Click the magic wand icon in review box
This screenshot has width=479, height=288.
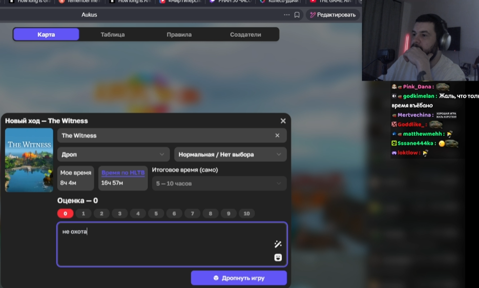click(278, 244)
